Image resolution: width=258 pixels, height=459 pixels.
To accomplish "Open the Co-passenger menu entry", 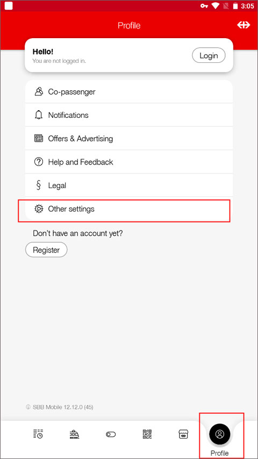I will click(129, 91).
